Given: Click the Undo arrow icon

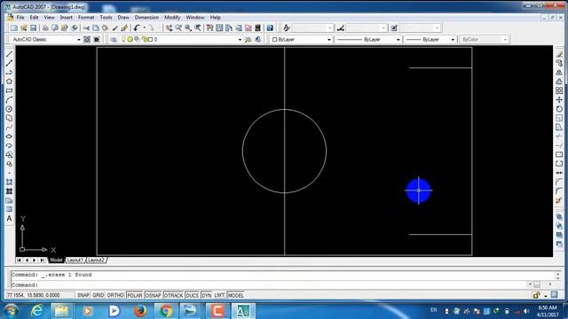Looking at the screenshot, I should [x=137, y=27].
